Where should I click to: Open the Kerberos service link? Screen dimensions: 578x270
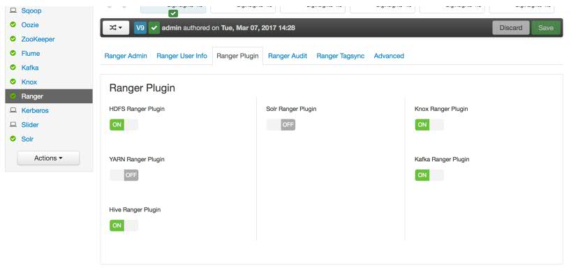tap(35, 110)
